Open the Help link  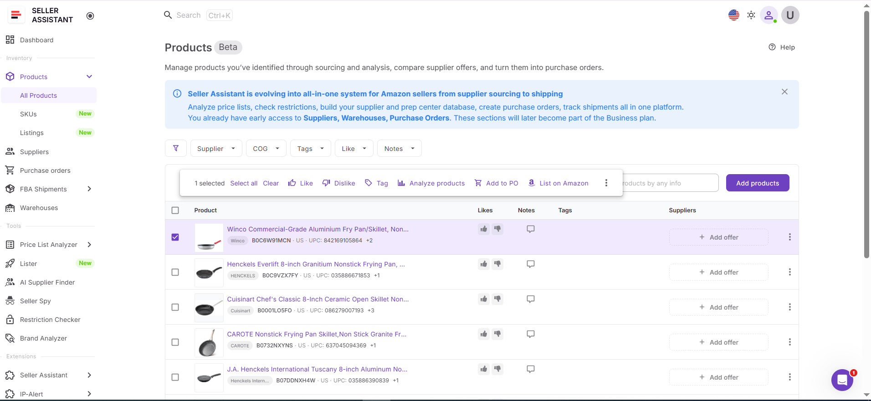tap(782, 47)
